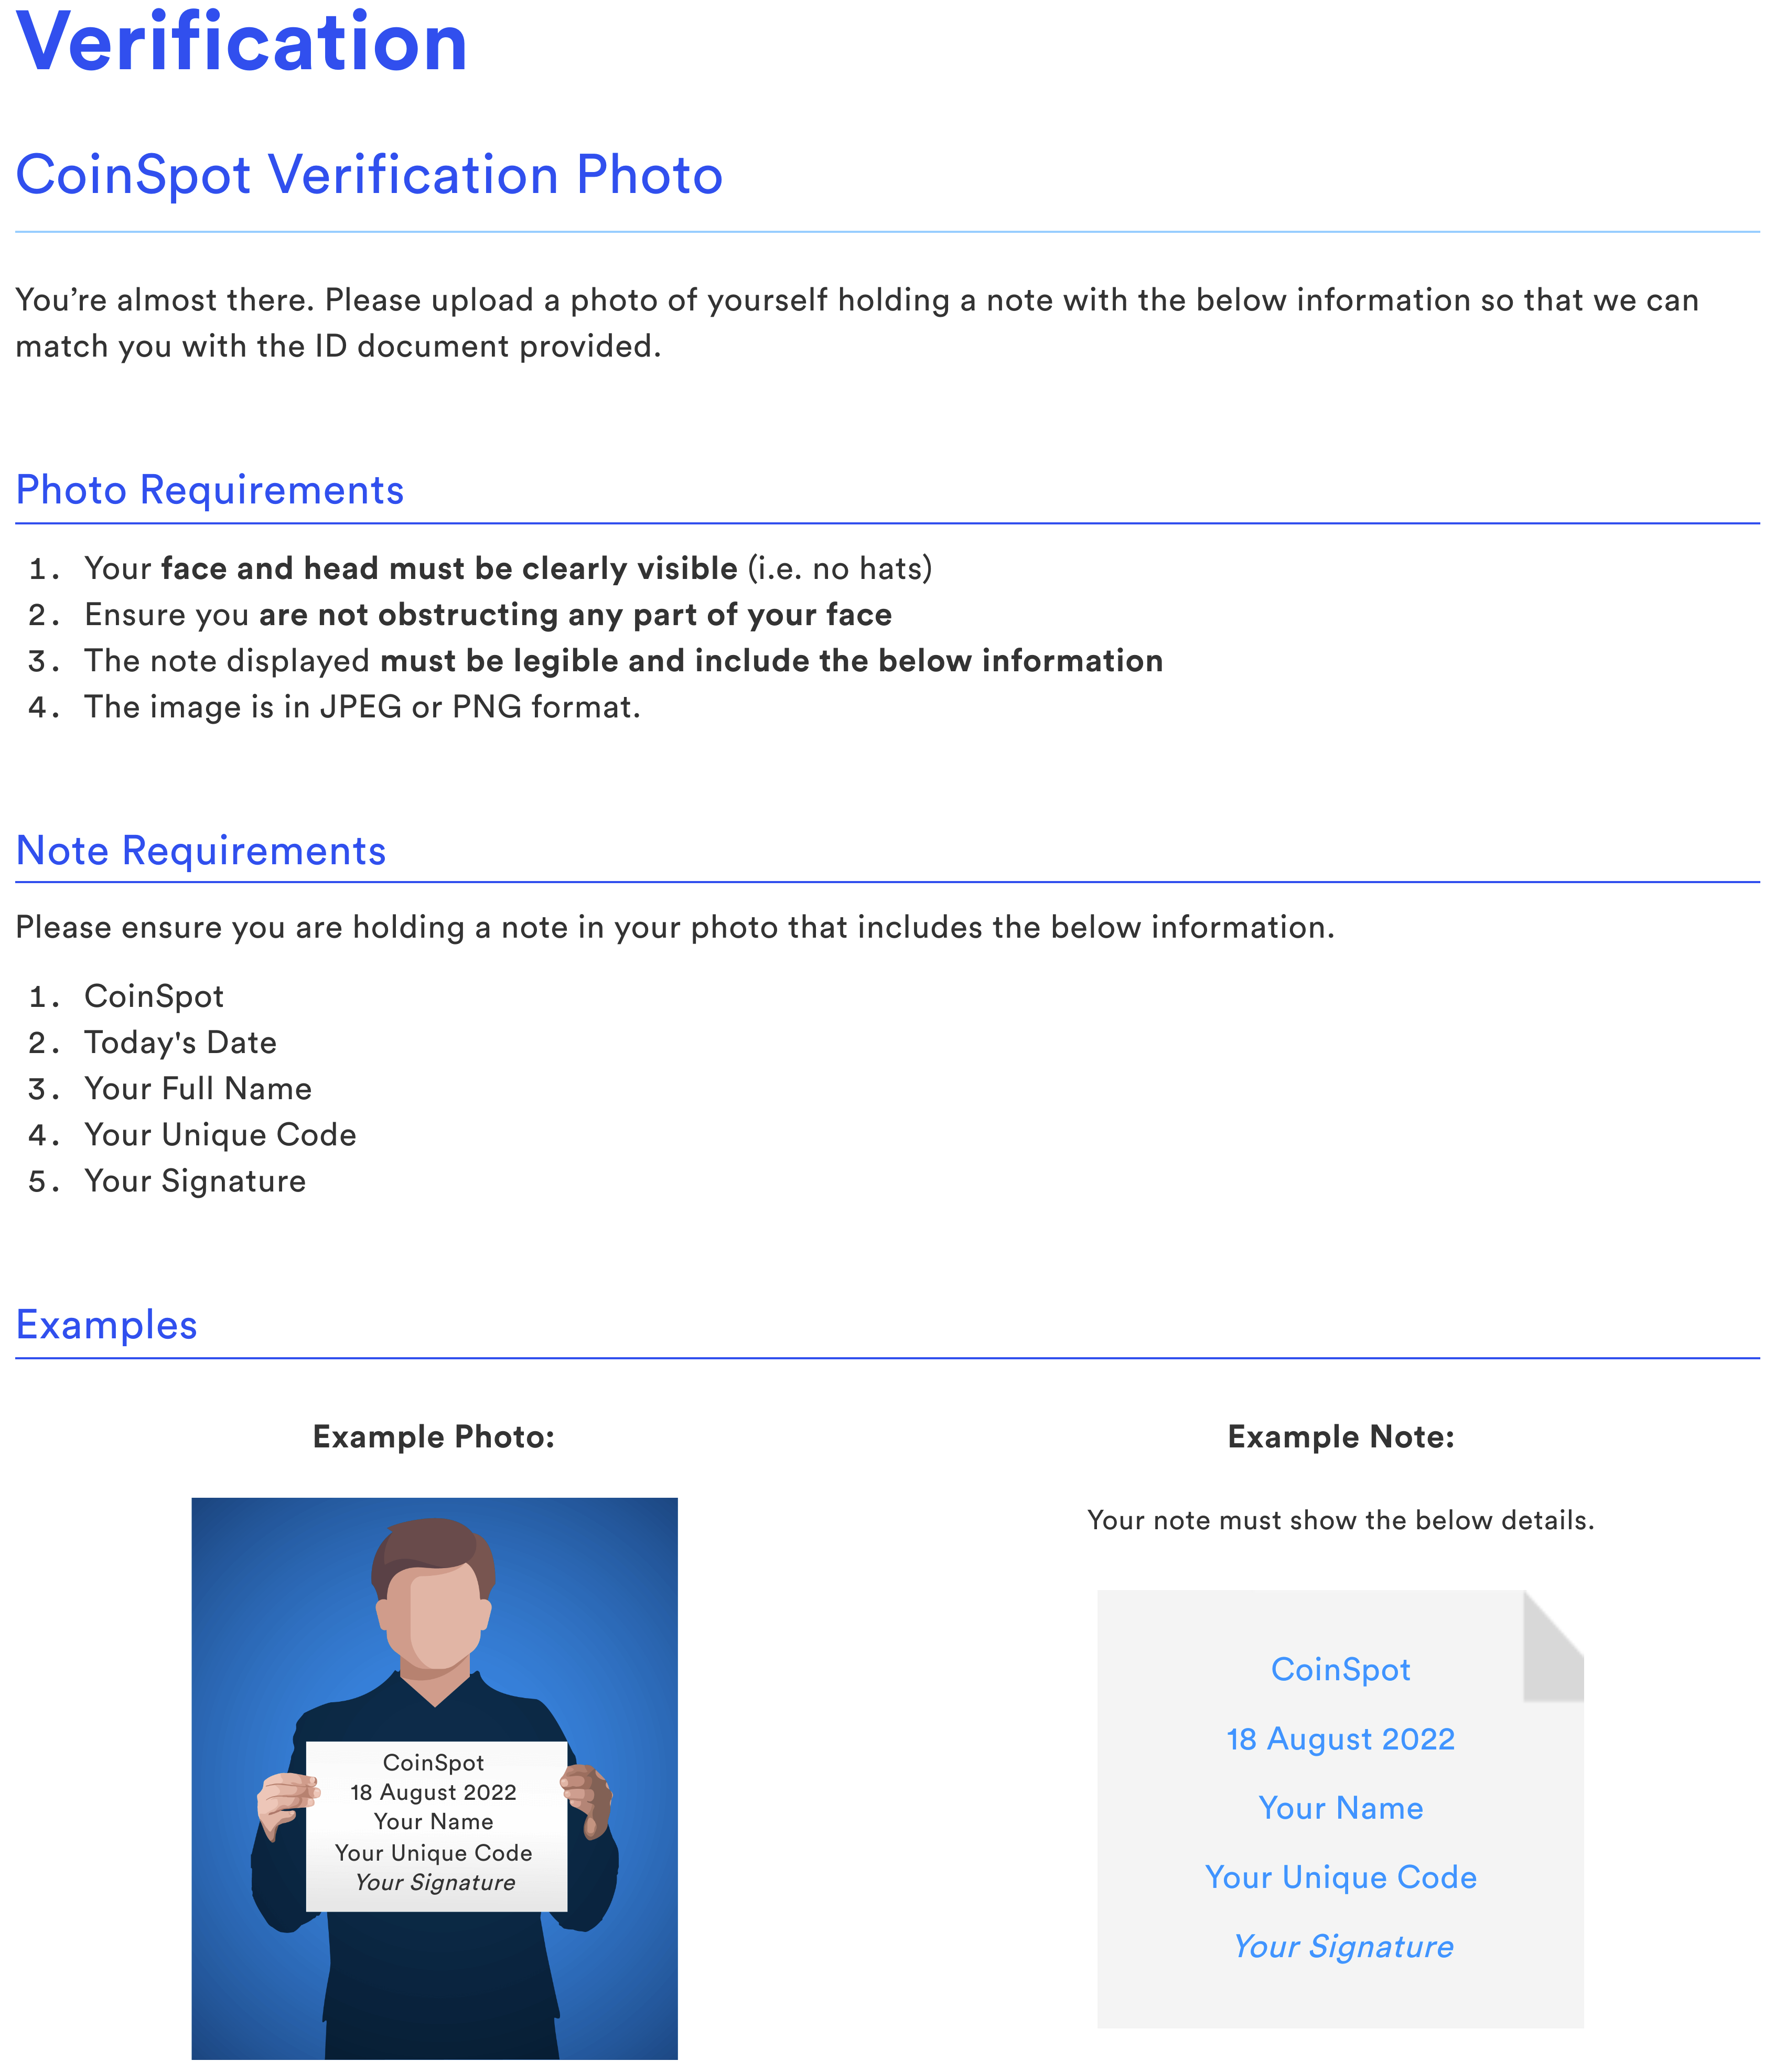Click the Your Signature italic text link

1342,1945
